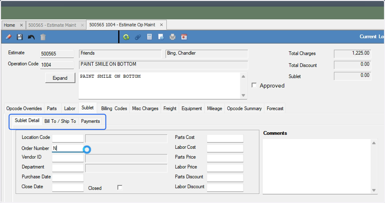Click the eraser clear icon in toolbar
Screen dimensions: 385x203
click(x=9, y=37)
